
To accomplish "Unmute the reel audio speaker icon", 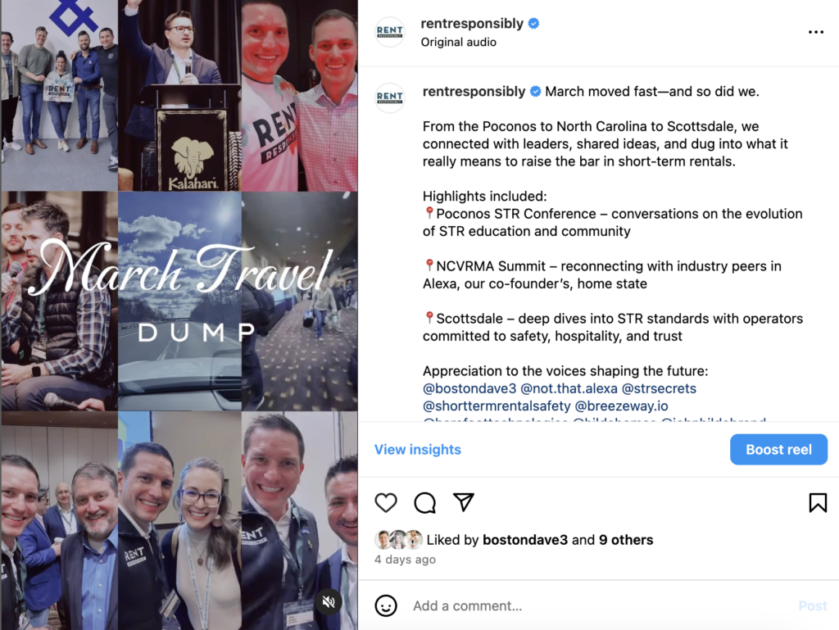I will [329, 601].
